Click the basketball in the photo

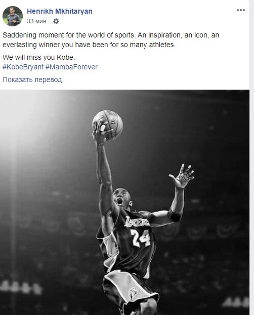click(x=107, y=125)
